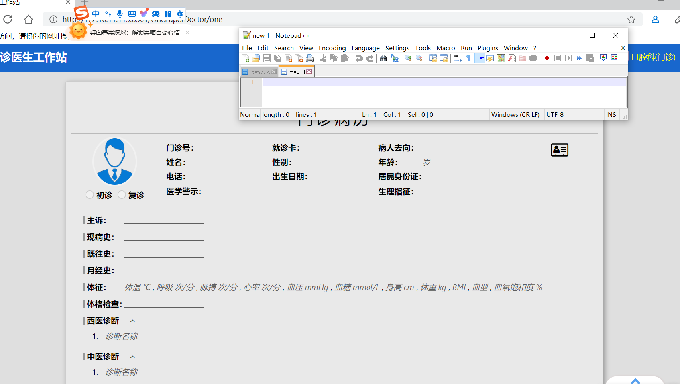Open the Search menu in Notepad++
This screenshot has height=384, width=680.
[284, 48]
